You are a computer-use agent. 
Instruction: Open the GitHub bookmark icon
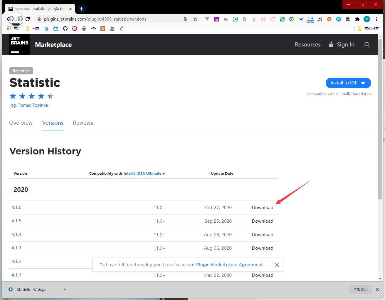[65, 29]
